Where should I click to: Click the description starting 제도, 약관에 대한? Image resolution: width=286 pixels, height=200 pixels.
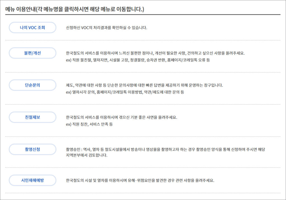pos(144,85)
